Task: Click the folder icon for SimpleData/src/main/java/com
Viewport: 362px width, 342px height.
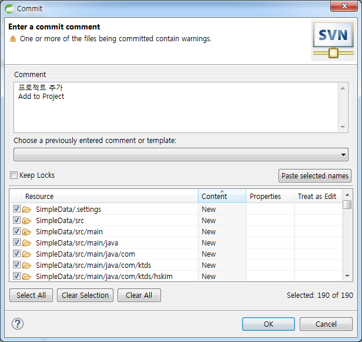Action: [x=27, y=254]
